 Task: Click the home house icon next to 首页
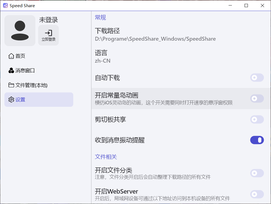11,56
